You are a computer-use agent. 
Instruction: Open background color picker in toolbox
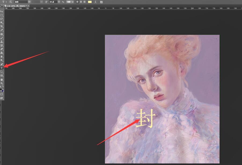(2, 91)
